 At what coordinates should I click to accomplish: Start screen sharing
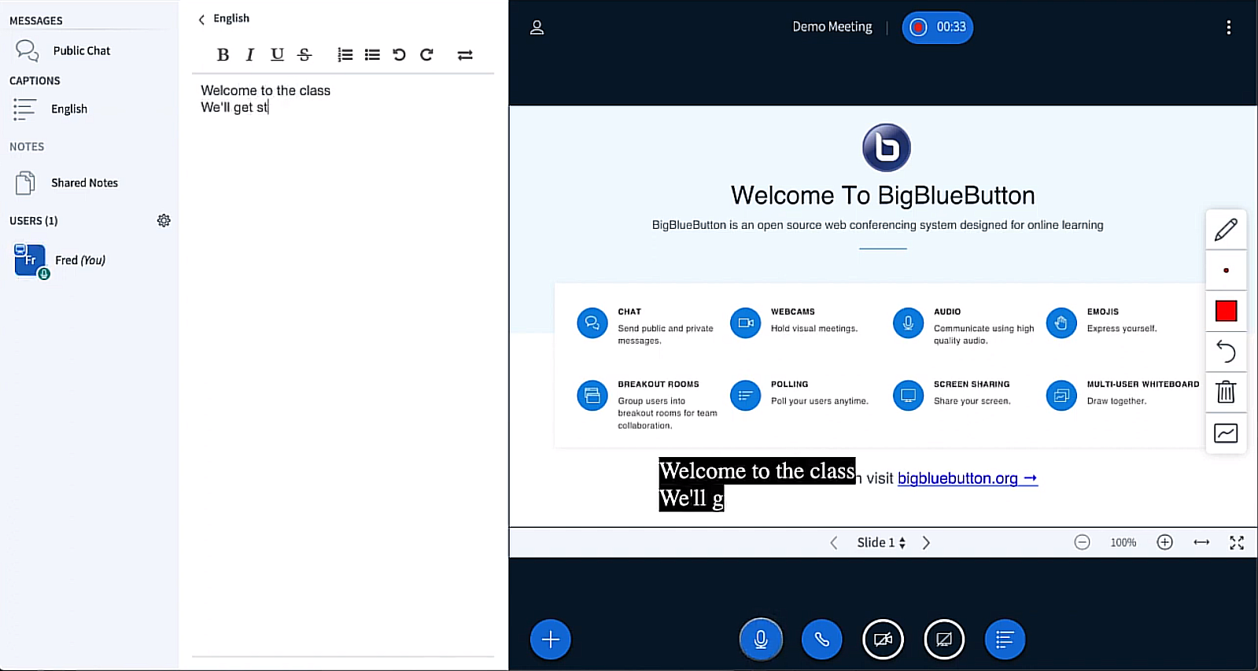click(x=944, y=640)
